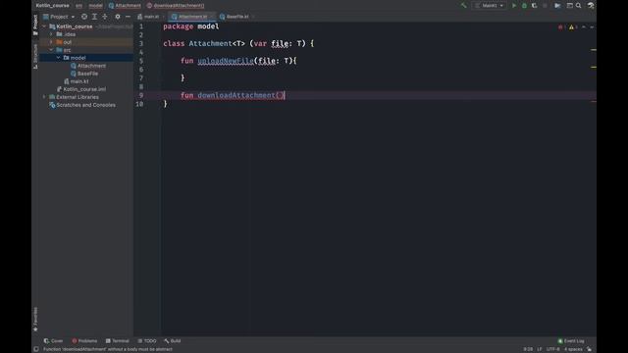Toggle the Project tool window side tab
Screen dimensions: 628x353
click(35, 25)
